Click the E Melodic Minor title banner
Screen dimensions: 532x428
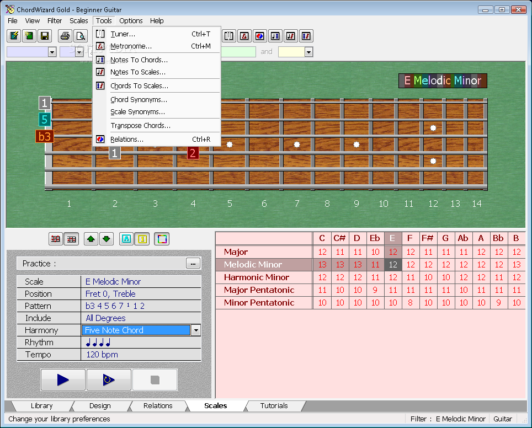(443, 81)
